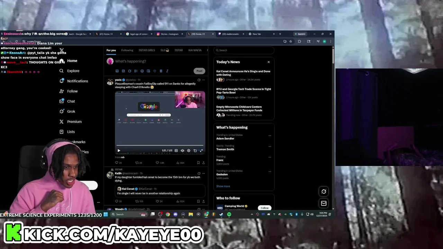Open more options for Franz trend
The image size is (443, 249).
pyautogui.click(x=270, y=157)
